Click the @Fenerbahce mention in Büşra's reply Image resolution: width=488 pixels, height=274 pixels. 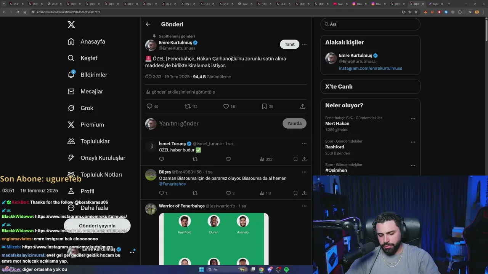point(172,184)
